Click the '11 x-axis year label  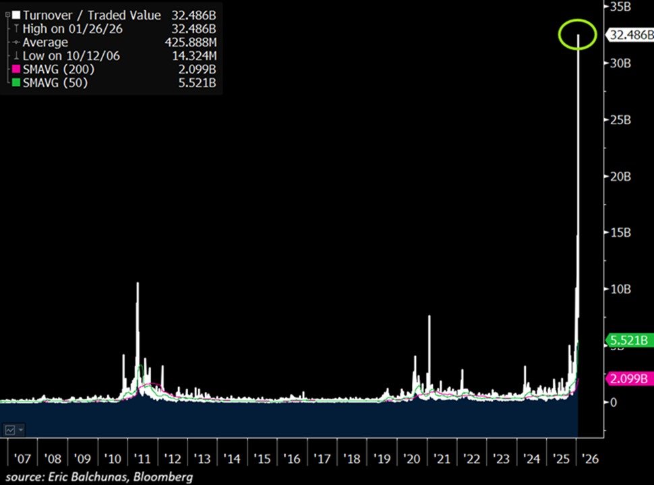click(x=142, y=459)
